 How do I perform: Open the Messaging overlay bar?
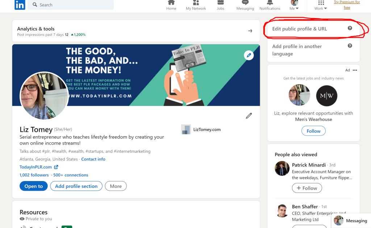(x=351, y=220)
